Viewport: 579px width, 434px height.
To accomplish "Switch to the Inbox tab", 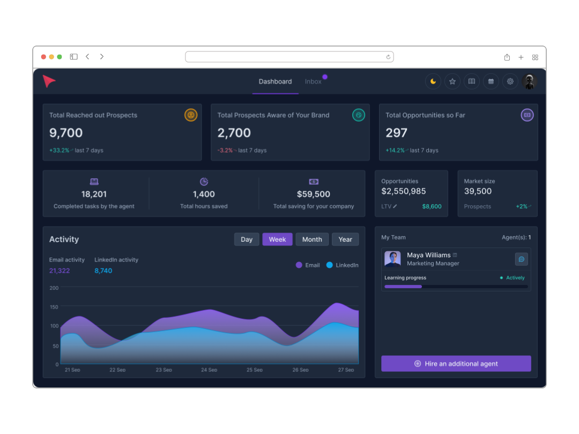I will tap(314, 81).
